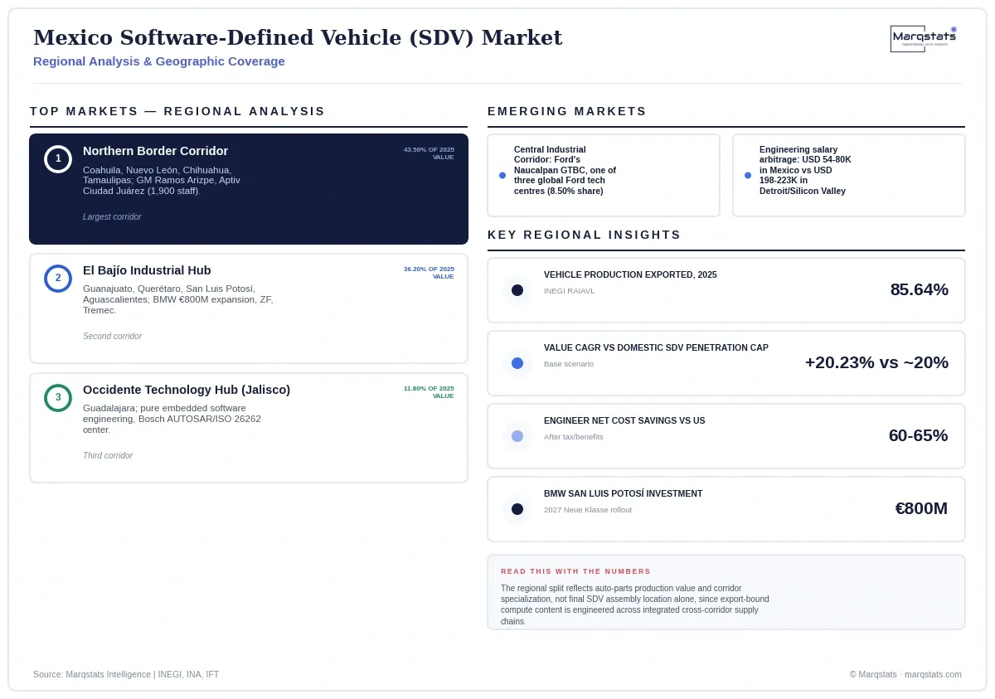The height and width of the screenshot is (699, 995).
Task: Click the 43.50% of 2025 value label
Action: click(429, 153)
